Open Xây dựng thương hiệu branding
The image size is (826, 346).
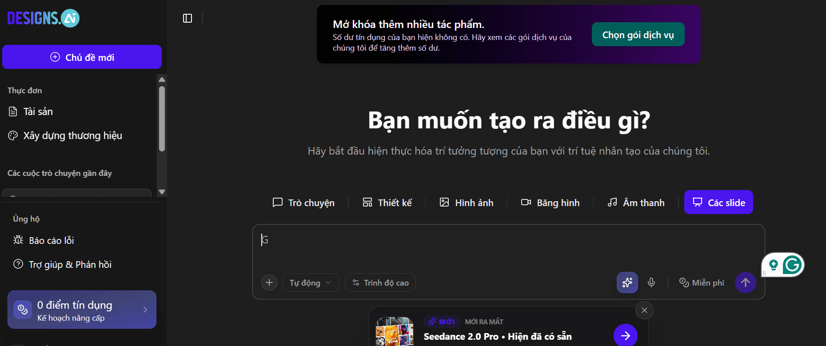coord(65,135)
